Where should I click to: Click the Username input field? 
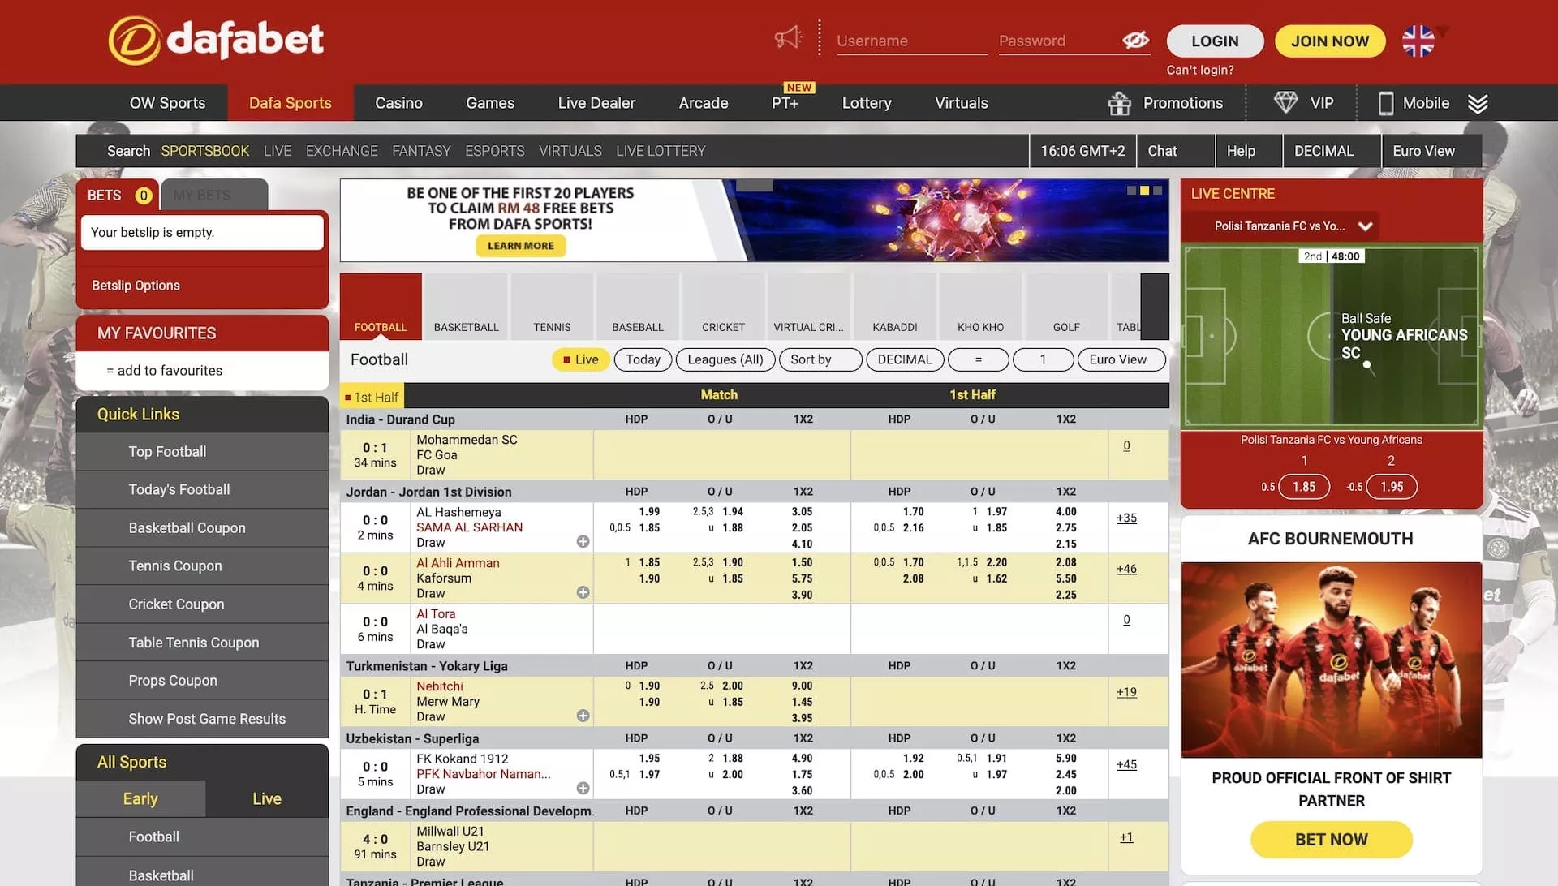[x=910, y=41]
